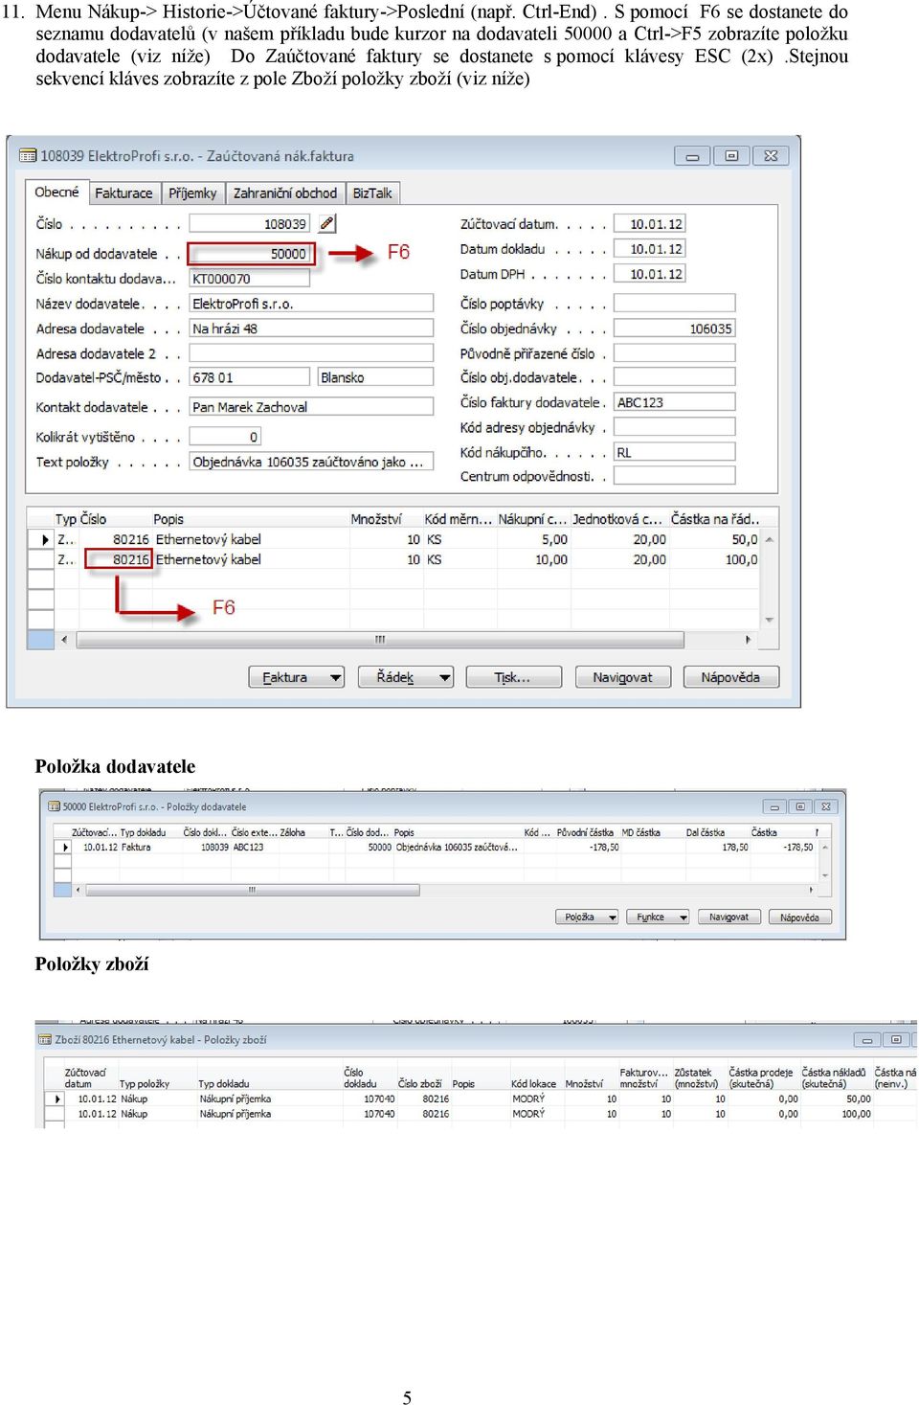This screenshot has height=1405, width=919.
Task: Click the window icon of 108039 ElektroProfi invoice
Action: click(27, 155)
